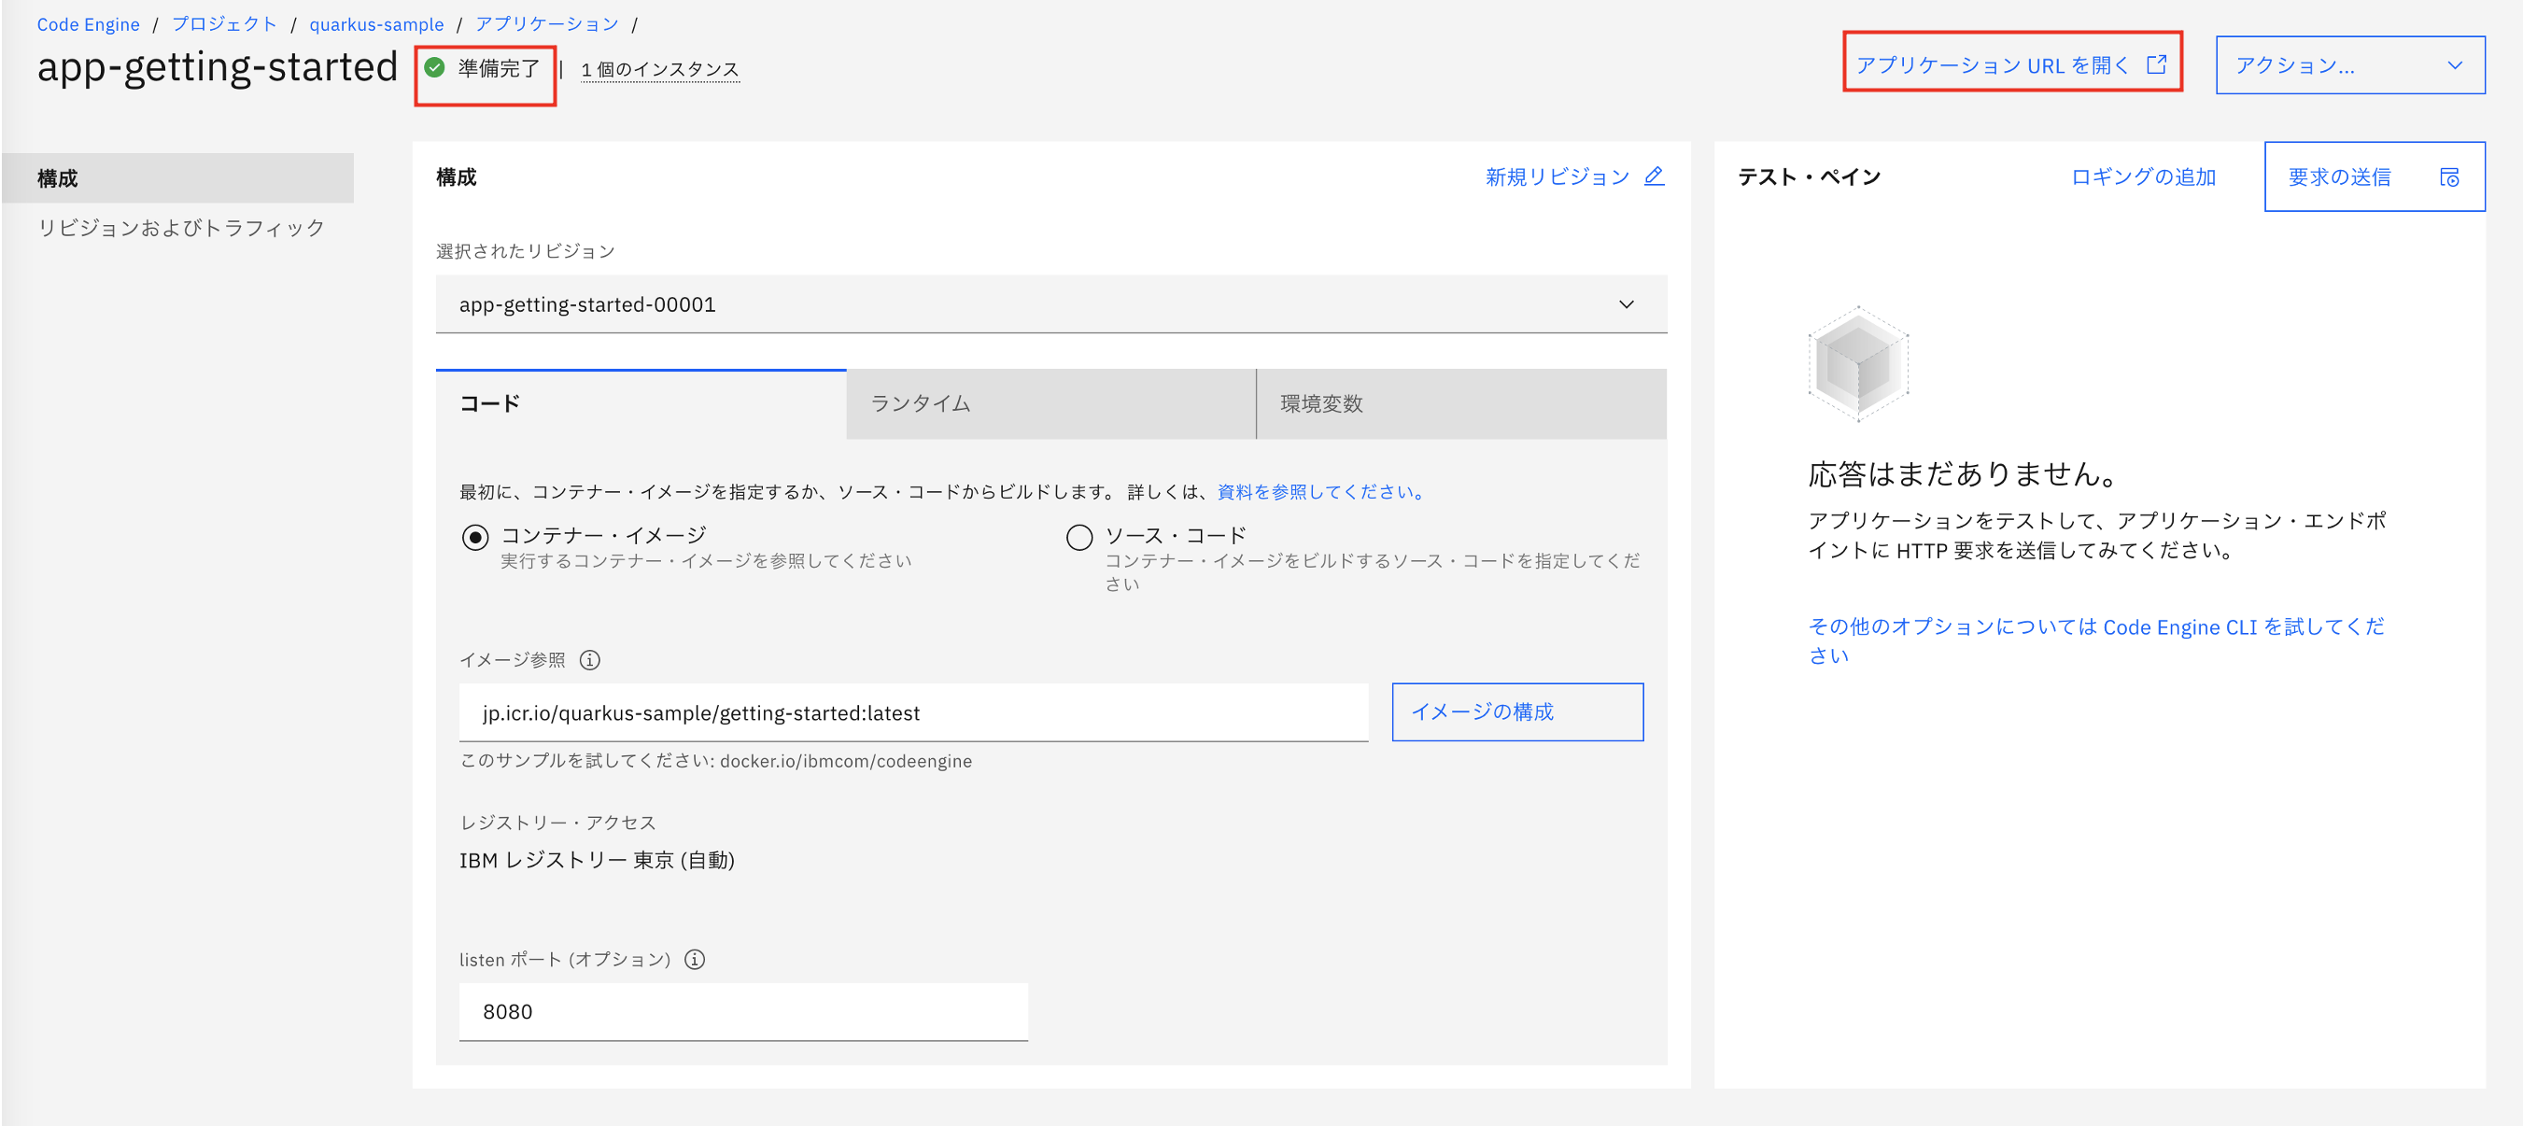Open リビジョンおよびトラフィック in the sidebar
Screen dimensions: 2523x1126
181,228
